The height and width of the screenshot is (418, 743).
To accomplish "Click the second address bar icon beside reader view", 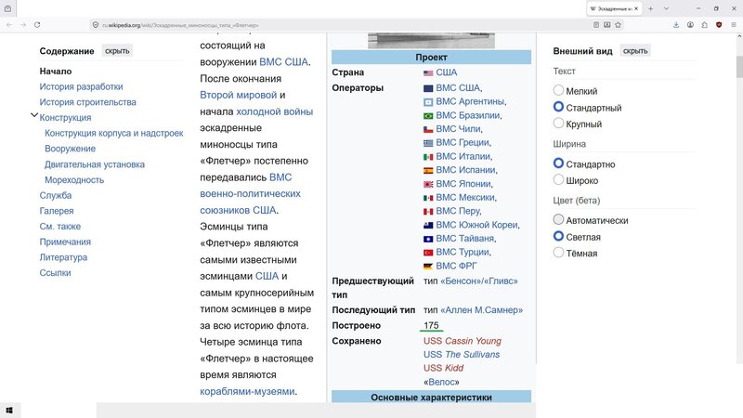I will 607,25.
